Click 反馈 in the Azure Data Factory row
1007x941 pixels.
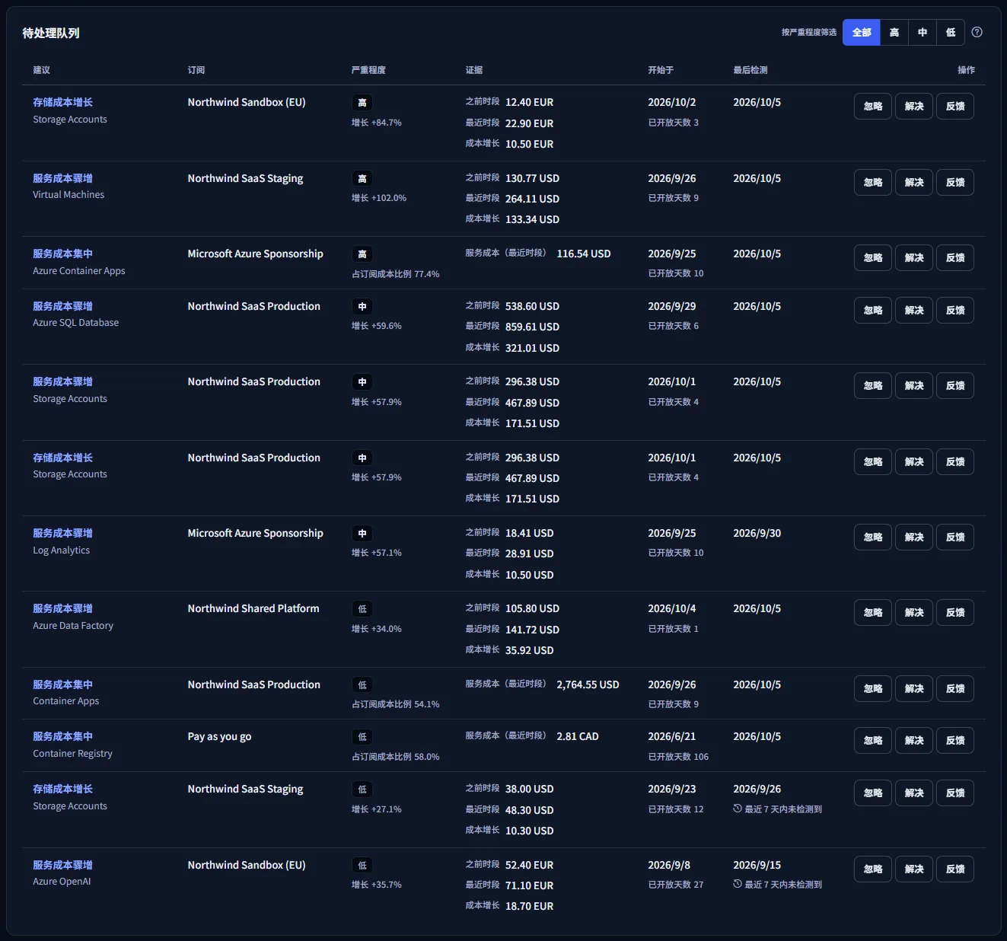click(x=955, y=613)
